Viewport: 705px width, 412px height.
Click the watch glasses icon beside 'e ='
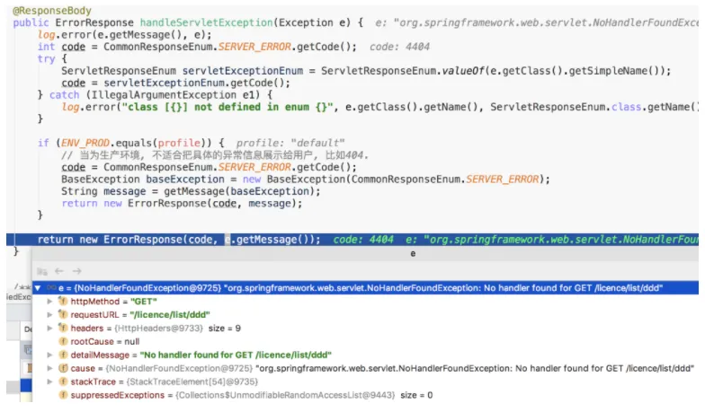tap(51, 288)
